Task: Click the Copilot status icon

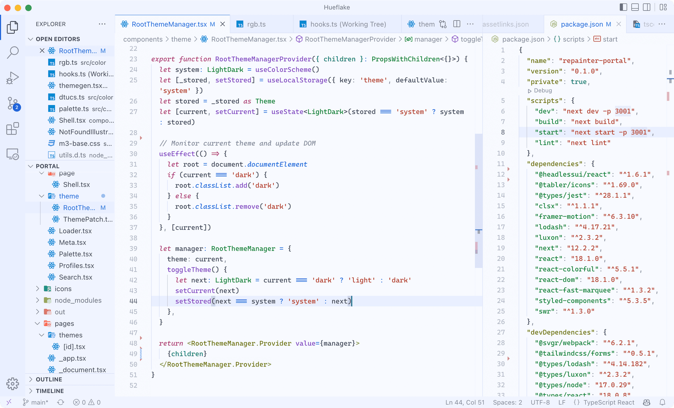Action: click(x=647, y=402)
